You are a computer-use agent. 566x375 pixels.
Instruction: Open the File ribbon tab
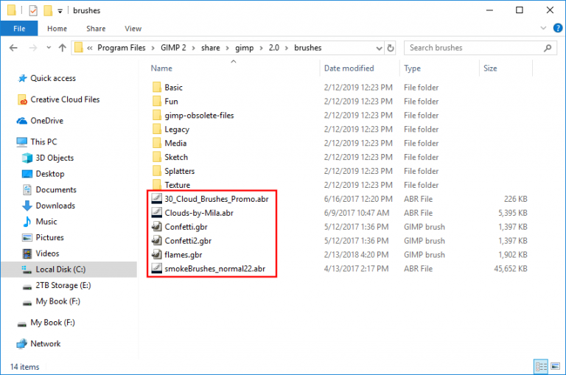pos(19,29)
